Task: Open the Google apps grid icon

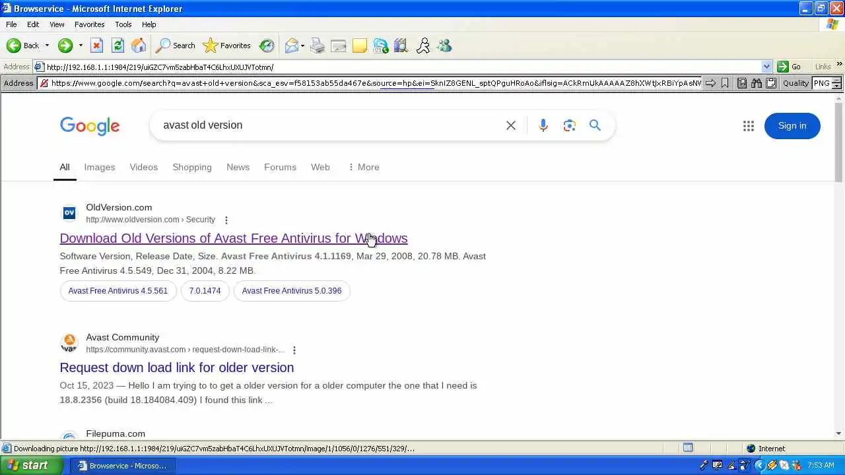Action: click(749, 126)
